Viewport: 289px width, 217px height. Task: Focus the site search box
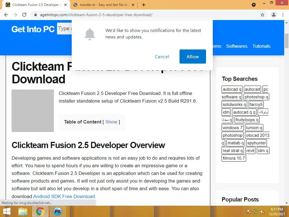click(64, 29)
